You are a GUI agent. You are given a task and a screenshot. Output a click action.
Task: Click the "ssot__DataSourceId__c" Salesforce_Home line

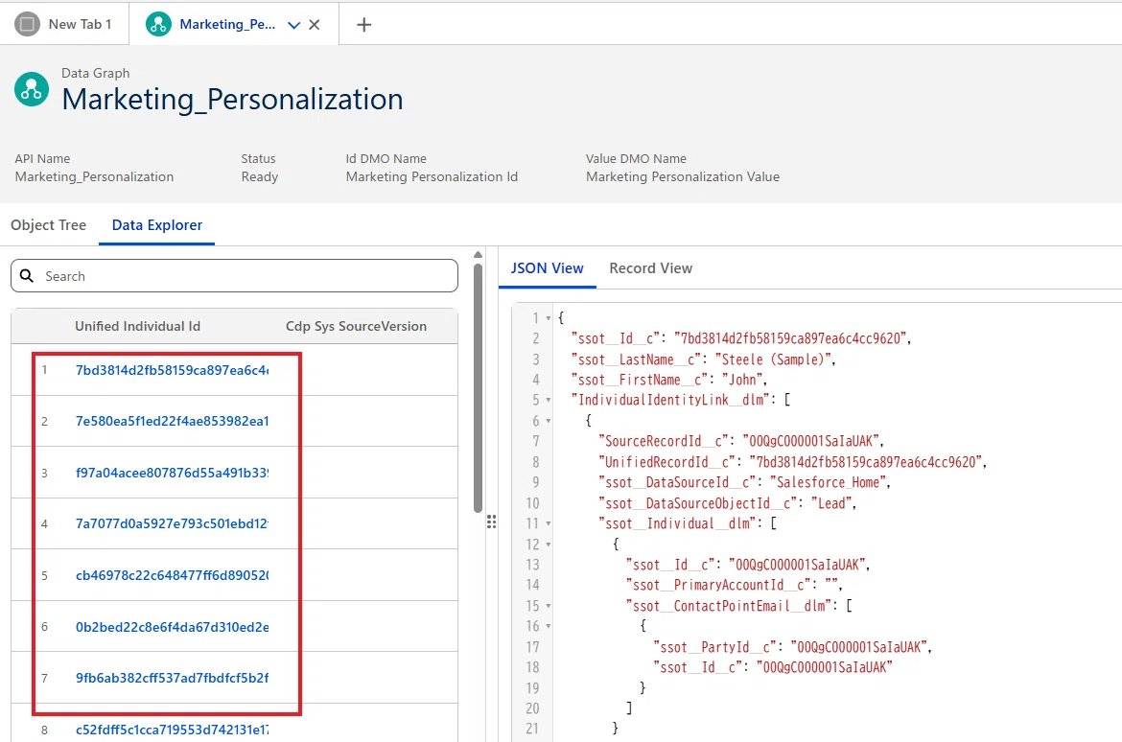(745, 483)
